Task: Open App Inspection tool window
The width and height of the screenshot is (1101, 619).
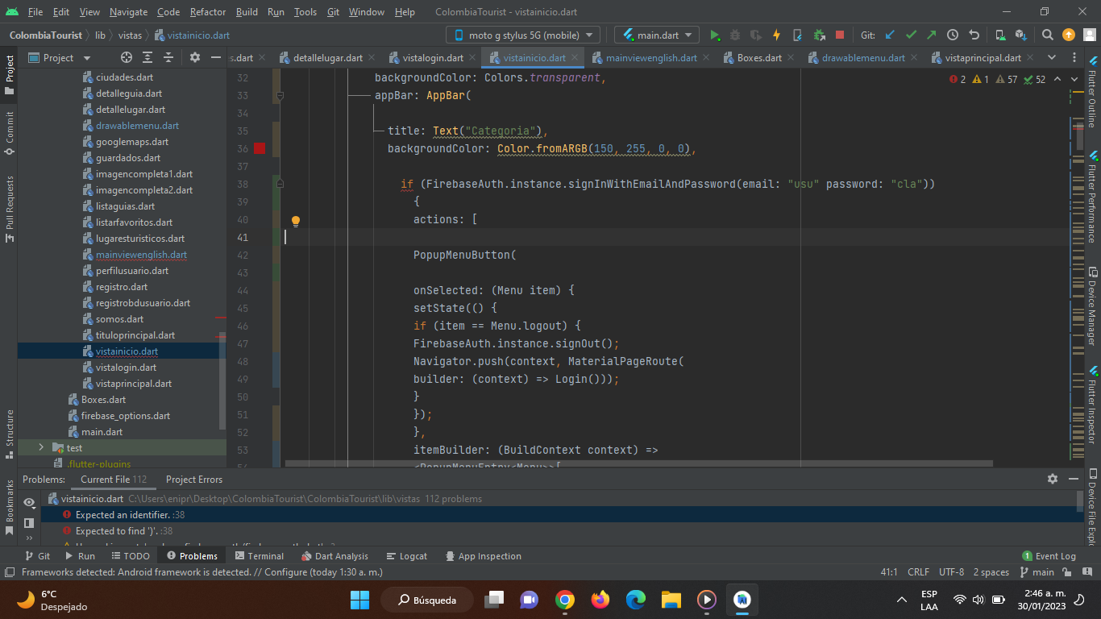Action: tap(482, 556)
